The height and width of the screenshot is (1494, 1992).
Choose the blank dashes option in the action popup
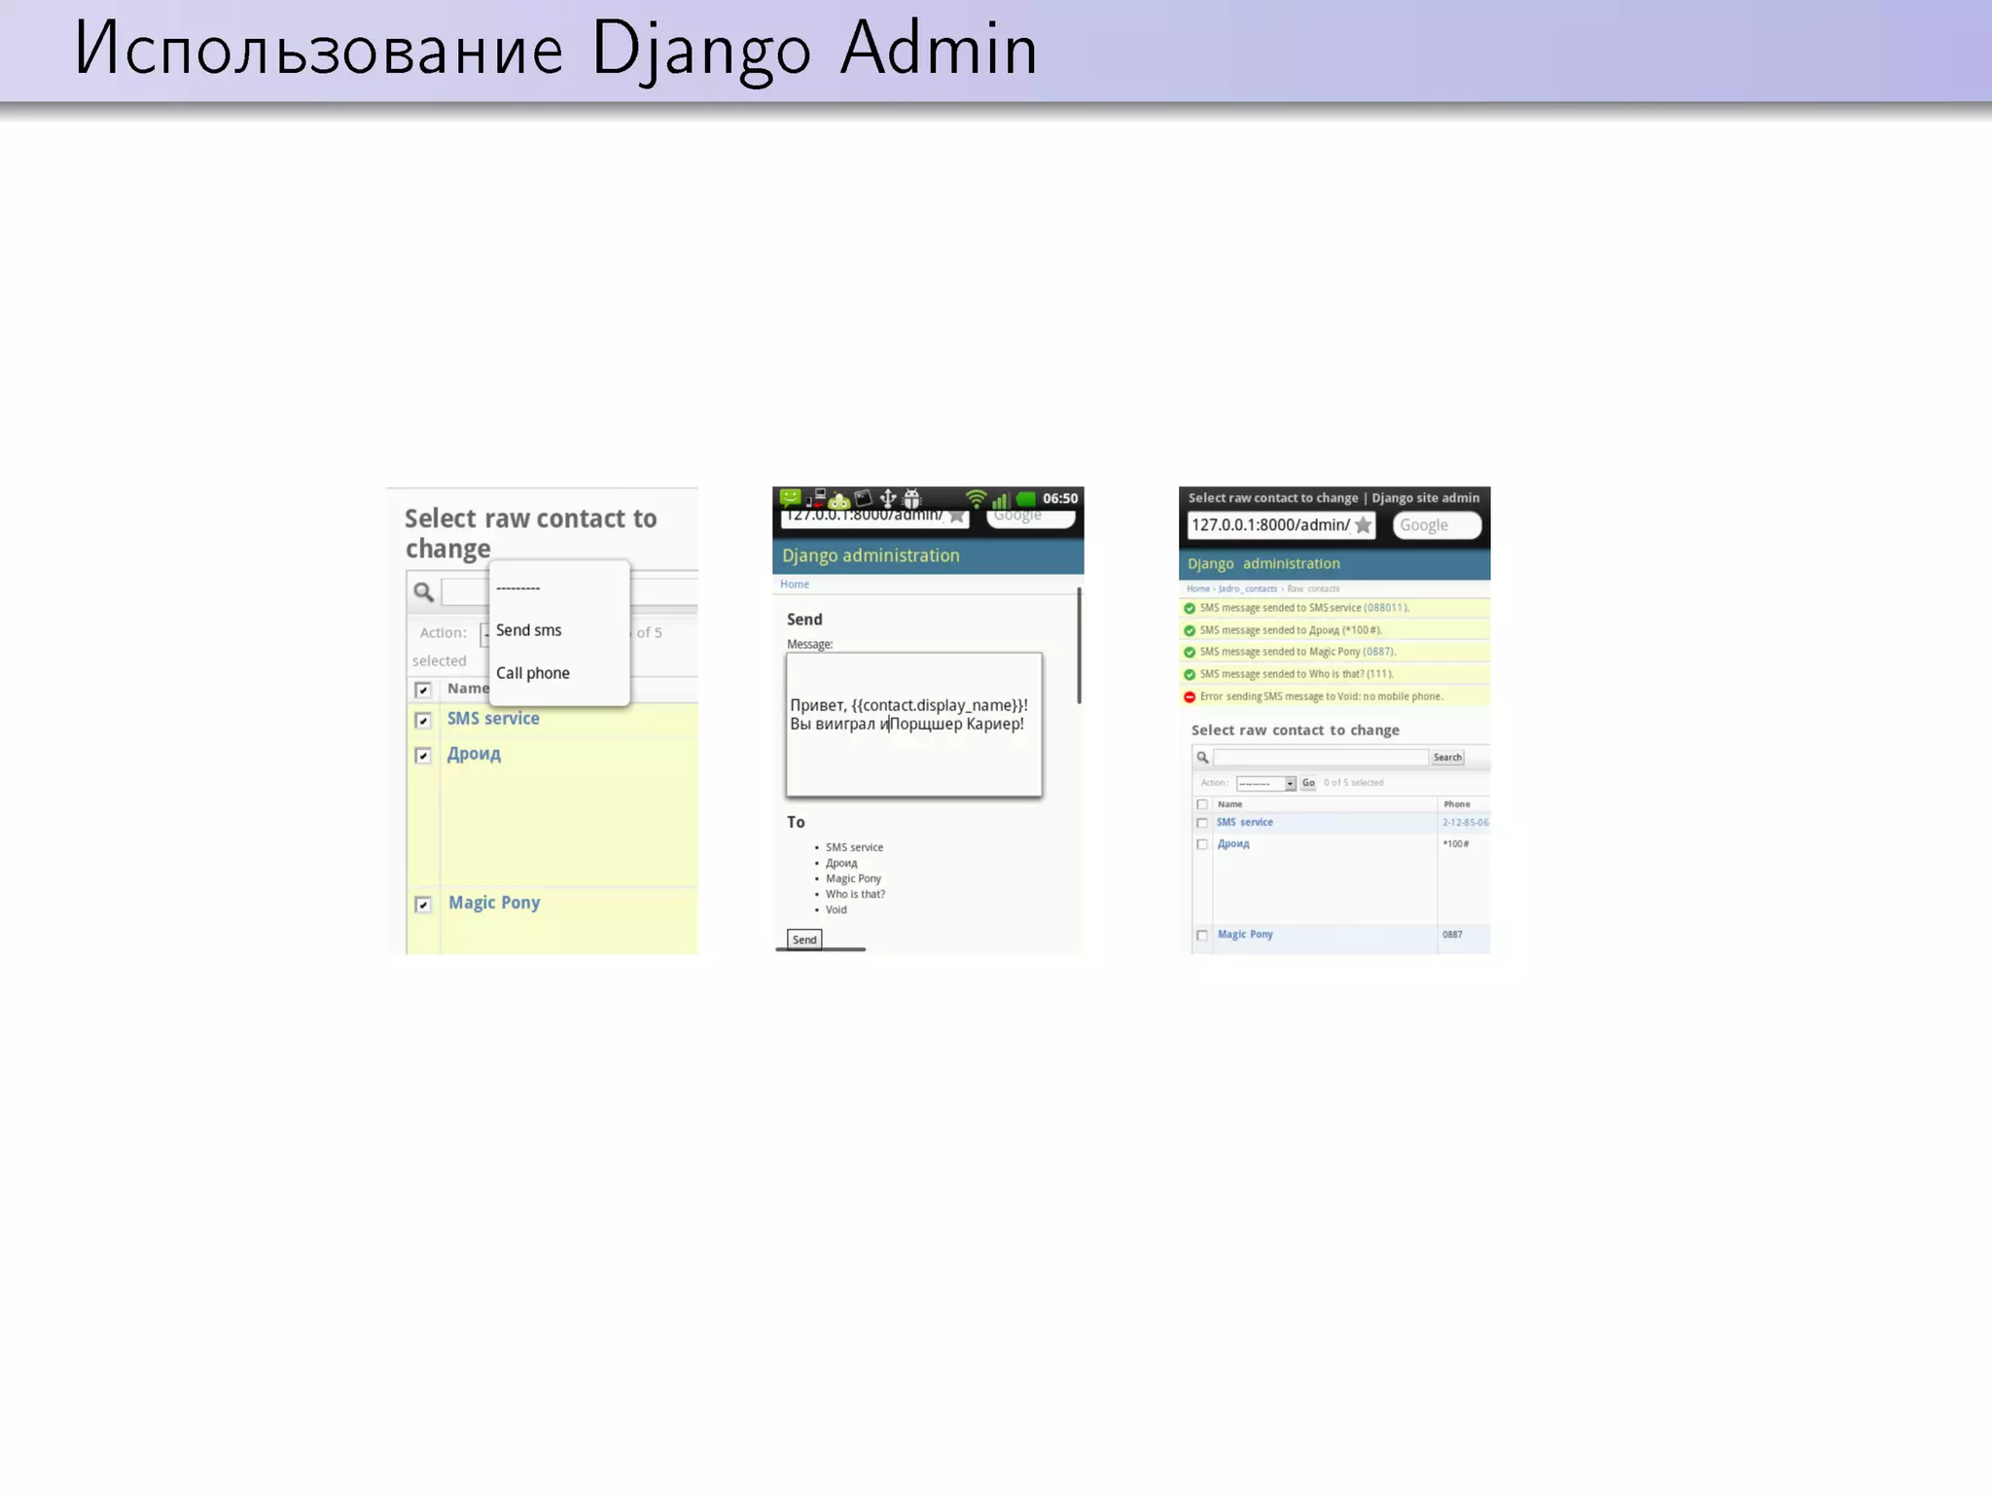click(x=559, y=587)
